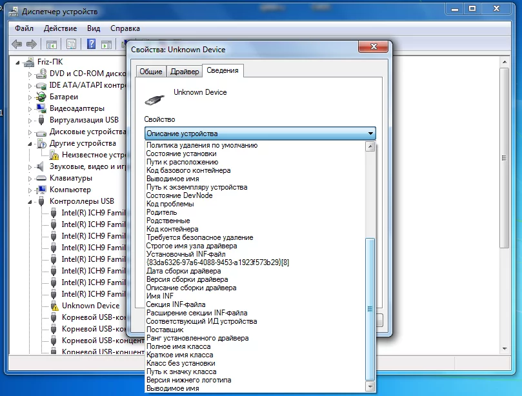The image size is (522, 396).
Task: Click the USB icon beside Unknown Device in tree
Action: tap(55, 305)
